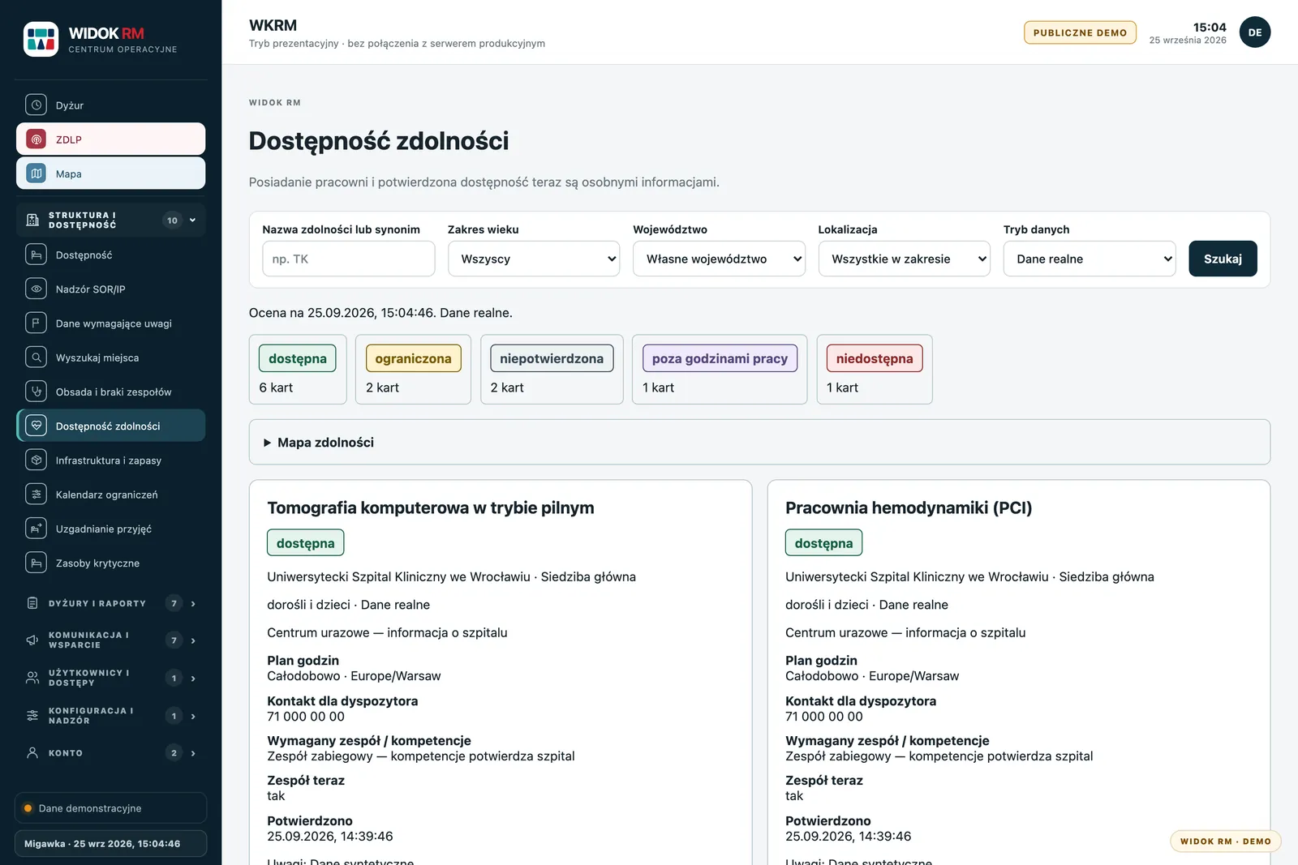Expand the Dyżury i raporty menu group
The width and height of the screenshot is (1298, 865).
click(111, 603)
